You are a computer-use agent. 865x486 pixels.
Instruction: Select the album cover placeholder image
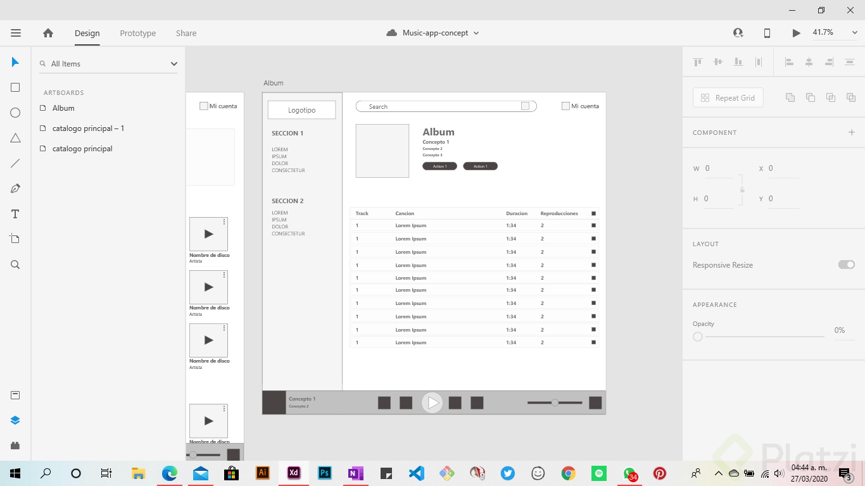point(382,151)
